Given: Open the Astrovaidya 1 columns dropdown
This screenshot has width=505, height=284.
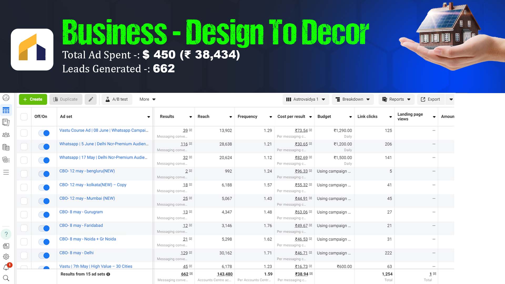Looking at the screenshot, I should coord(306,99).
